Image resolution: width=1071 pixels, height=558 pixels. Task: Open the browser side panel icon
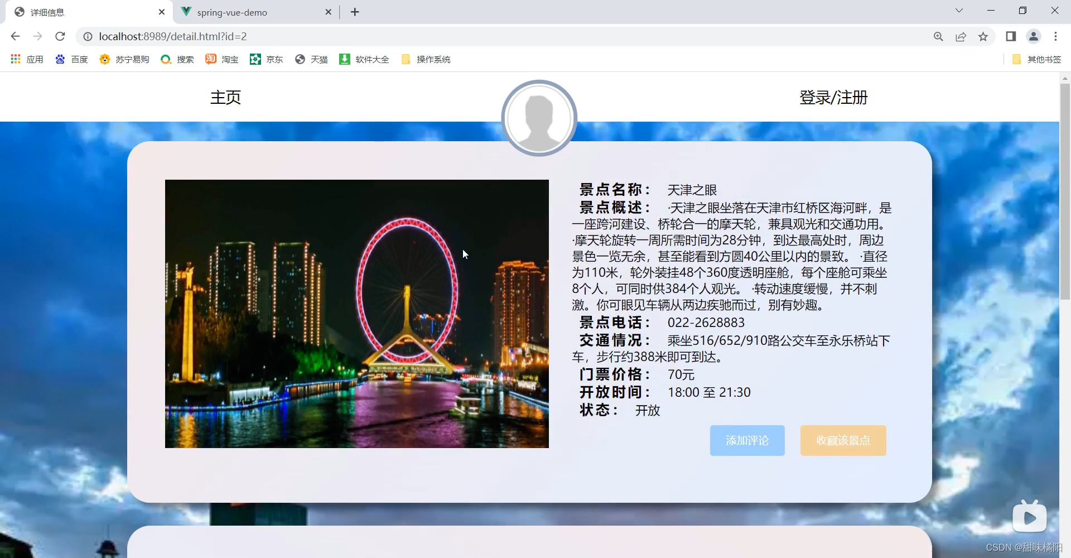click(1011, 36)
